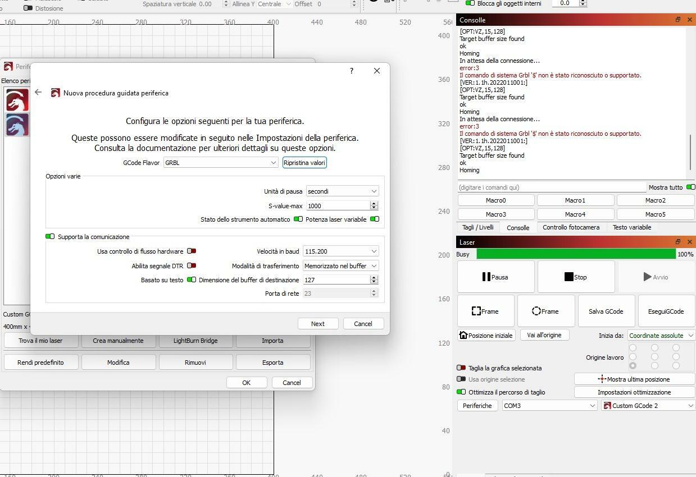Toggle Basato su testo

pyautogui.click(x=192, y=279)
